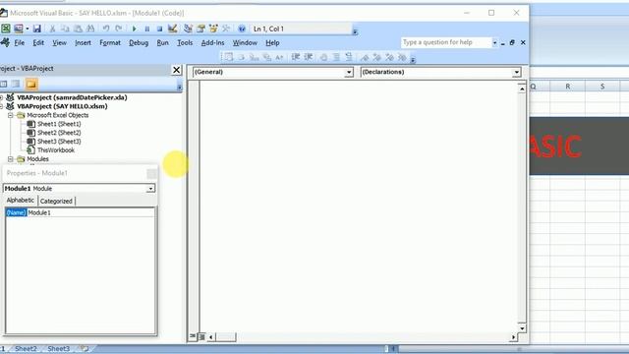The image size is (629, 354).
Task: Open Visual Basic Help blue question icon
Action: click(242, 29)
